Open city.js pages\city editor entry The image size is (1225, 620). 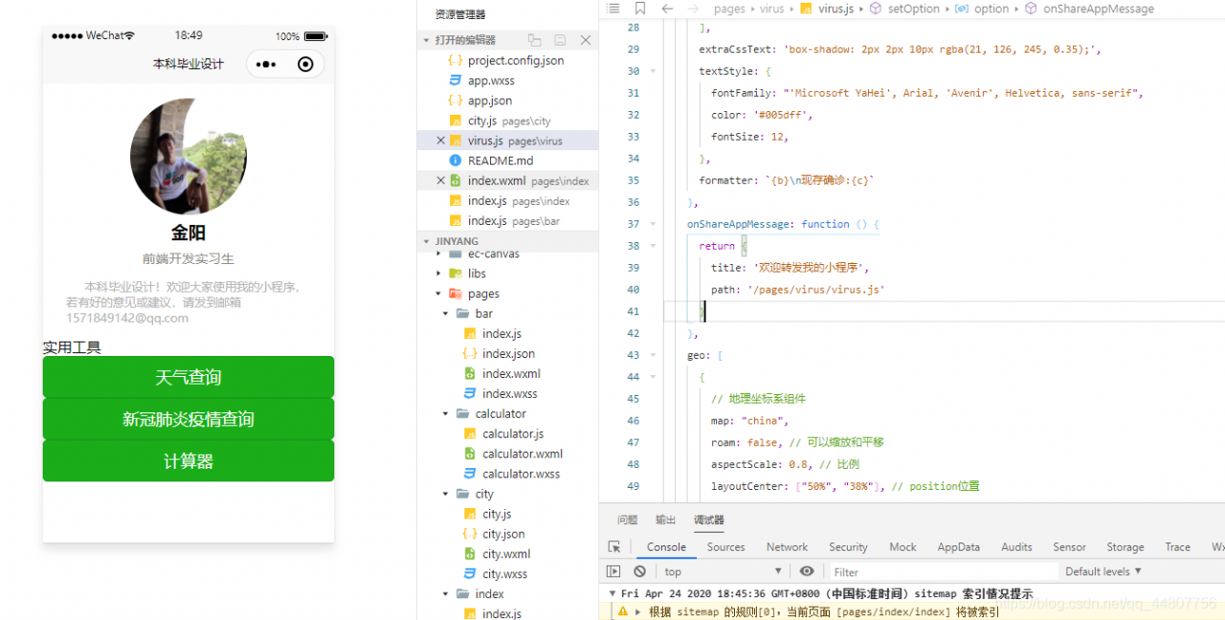coord(507,121)
